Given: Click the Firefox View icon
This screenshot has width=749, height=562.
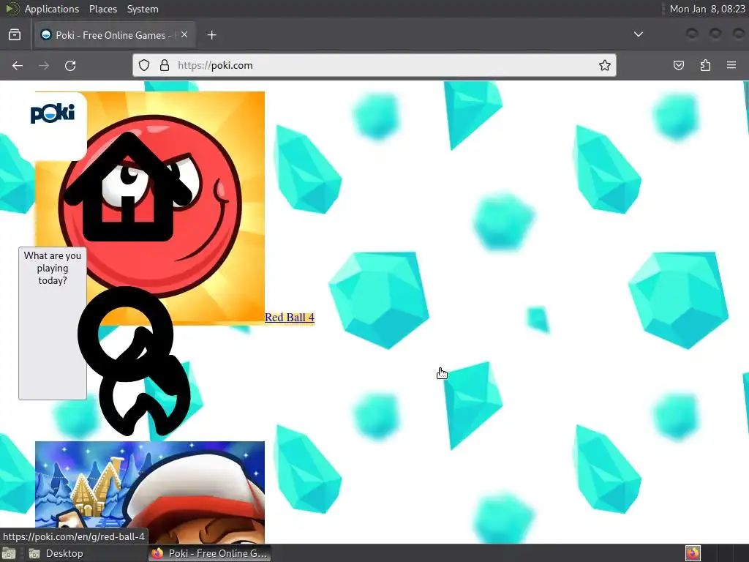Looking at the screenshot, I should (x=15, y=35).
